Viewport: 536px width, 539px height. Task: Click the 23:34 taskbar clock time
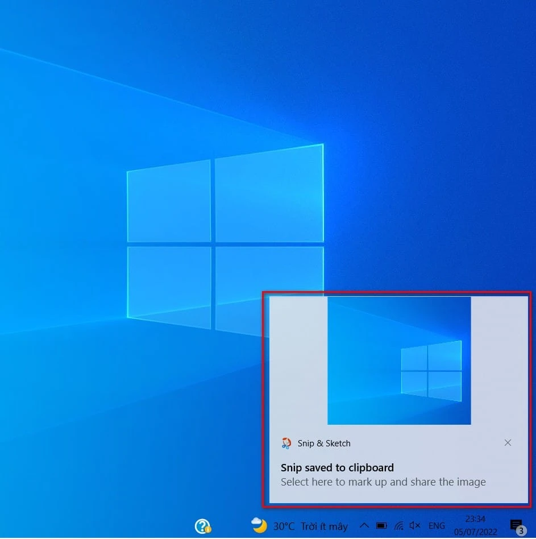[475, 519]
